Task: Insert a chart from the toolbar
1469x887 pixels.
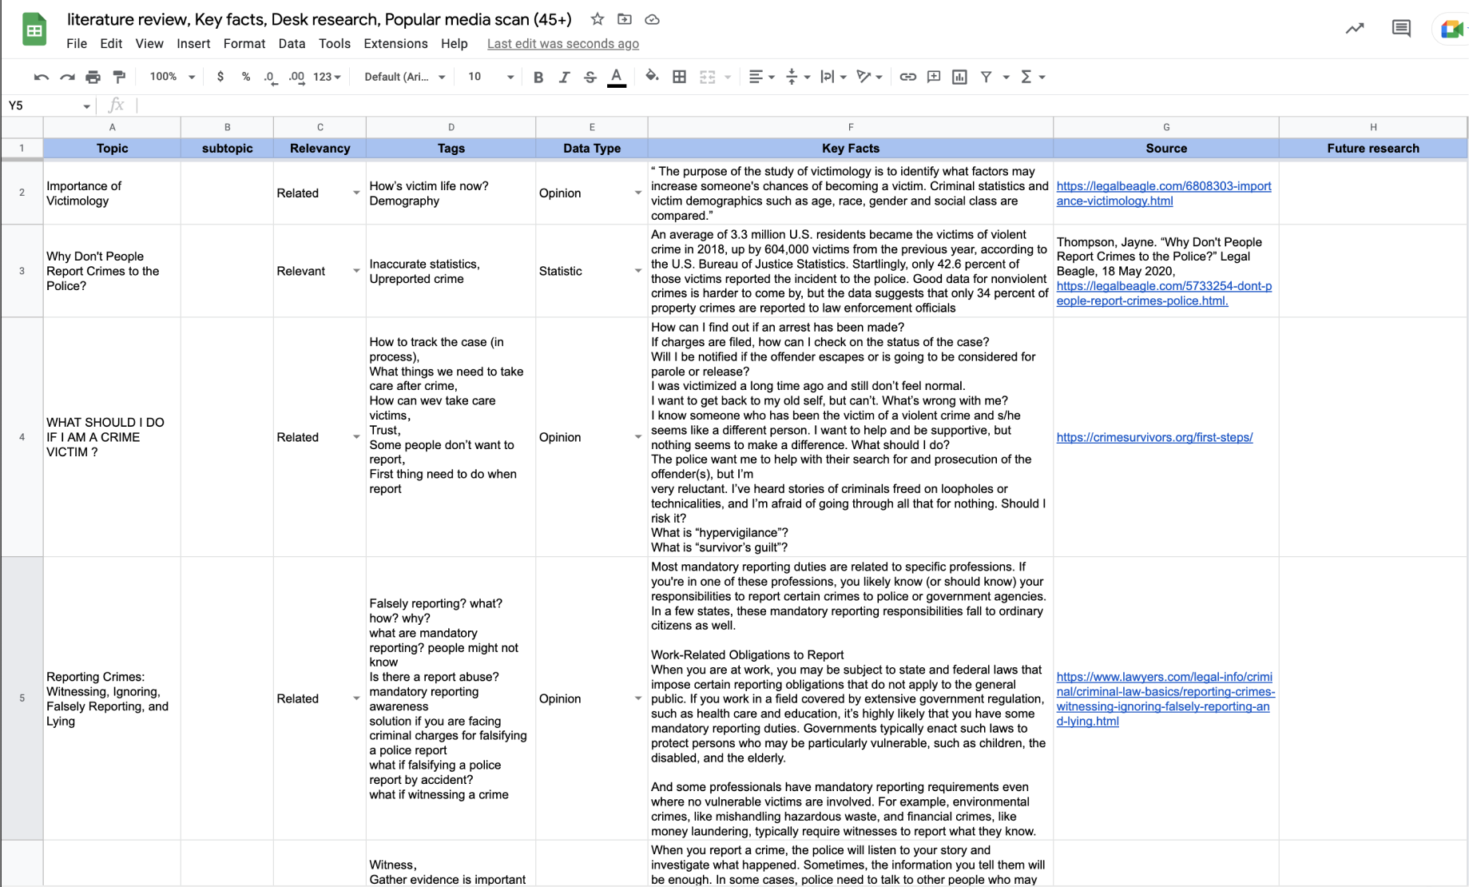Action: 959,77
